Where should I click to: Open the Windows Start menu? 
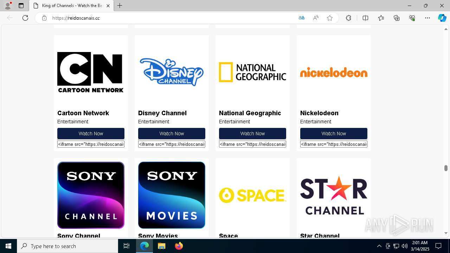[8, 246]
